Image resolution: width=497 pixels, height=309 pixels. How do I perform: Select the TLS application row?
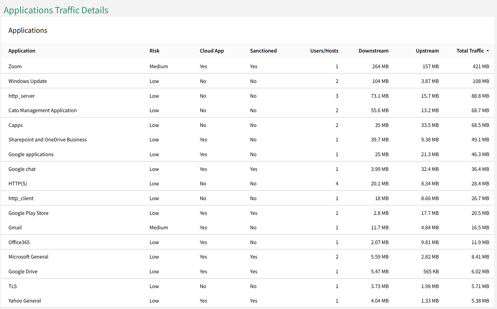pyautogui.click(x=247, y=286)
